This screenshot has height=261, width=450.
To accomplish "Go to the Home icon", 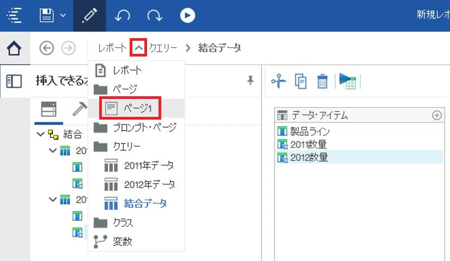I will click(14, 48).
